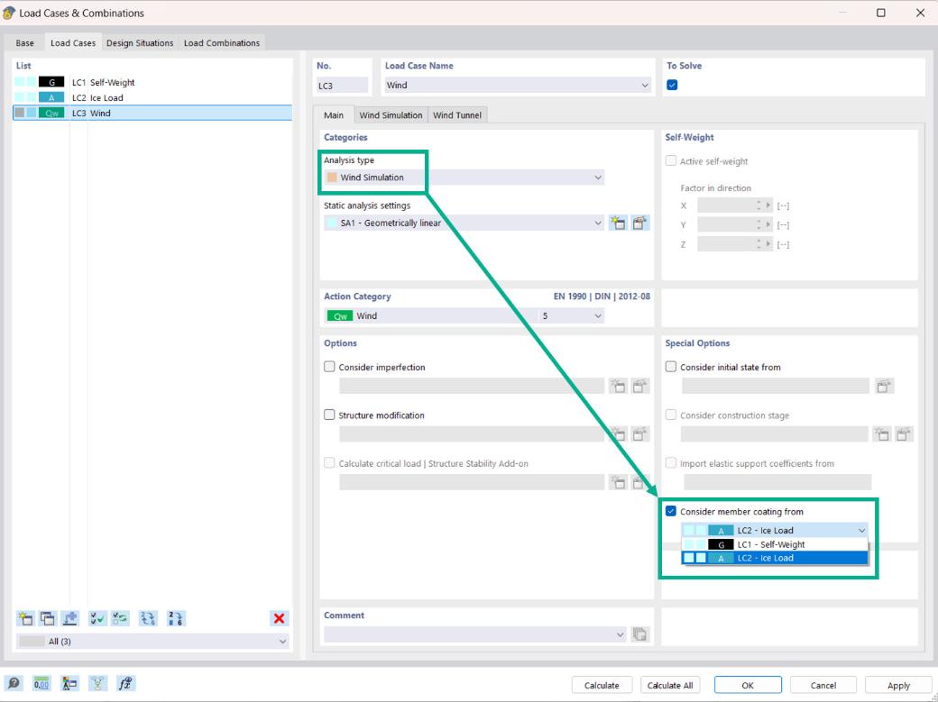Image resolution: width=938 pixels, height=702 pixels.
Task: Click the green Qw badge of LC3
Action: (51, 113)
